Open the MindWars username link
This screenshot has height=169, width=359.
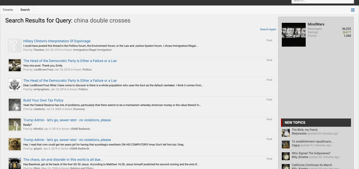coord(316,24)
